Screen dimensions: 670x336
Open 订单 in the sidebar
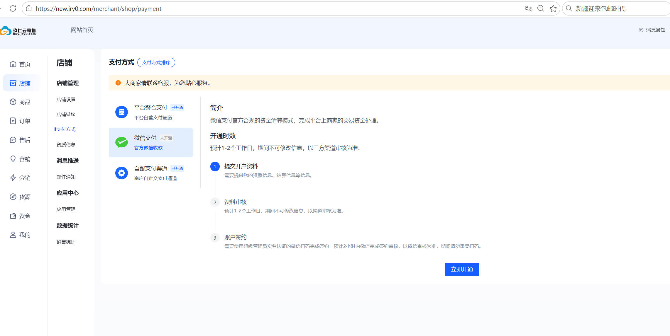coord(20,121)
